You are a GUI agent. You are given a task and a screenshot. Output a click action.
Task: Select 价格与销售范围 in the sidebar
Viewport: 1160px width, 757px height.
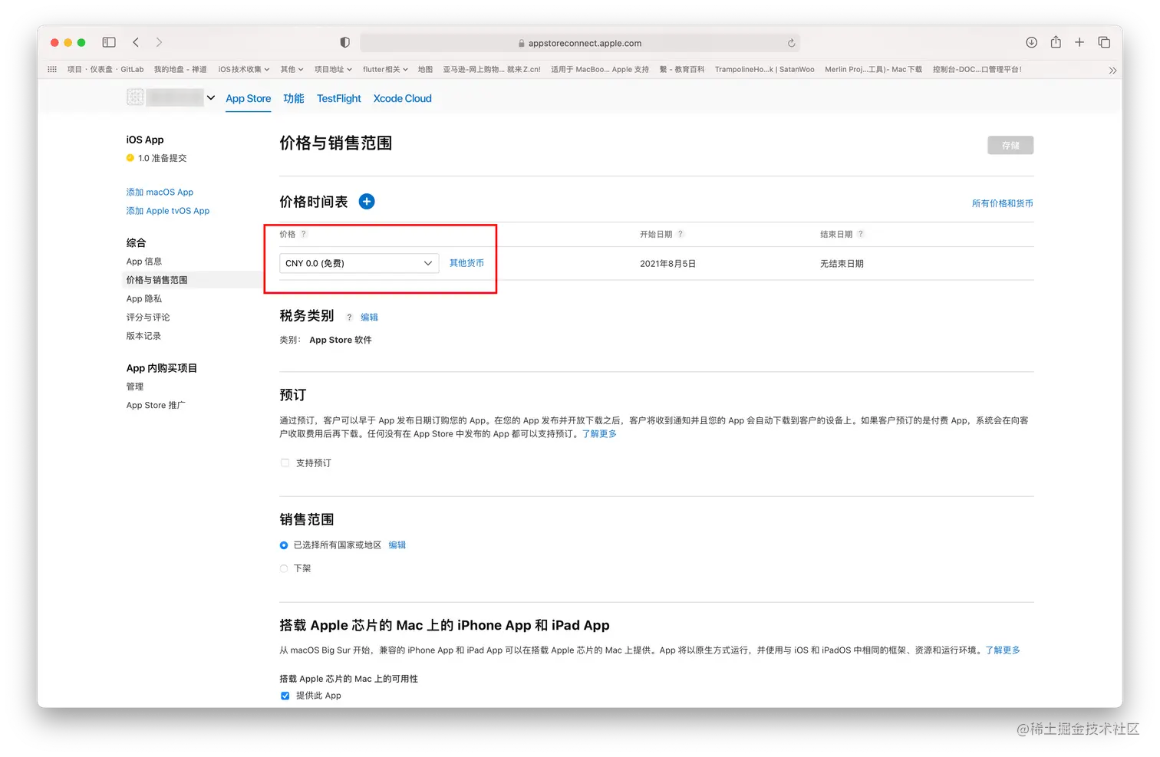157,280
